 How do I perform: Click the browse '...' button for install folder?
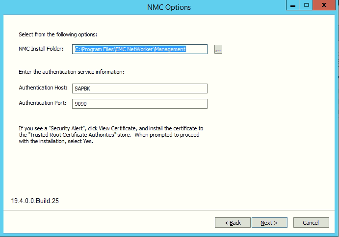[218, 49]
